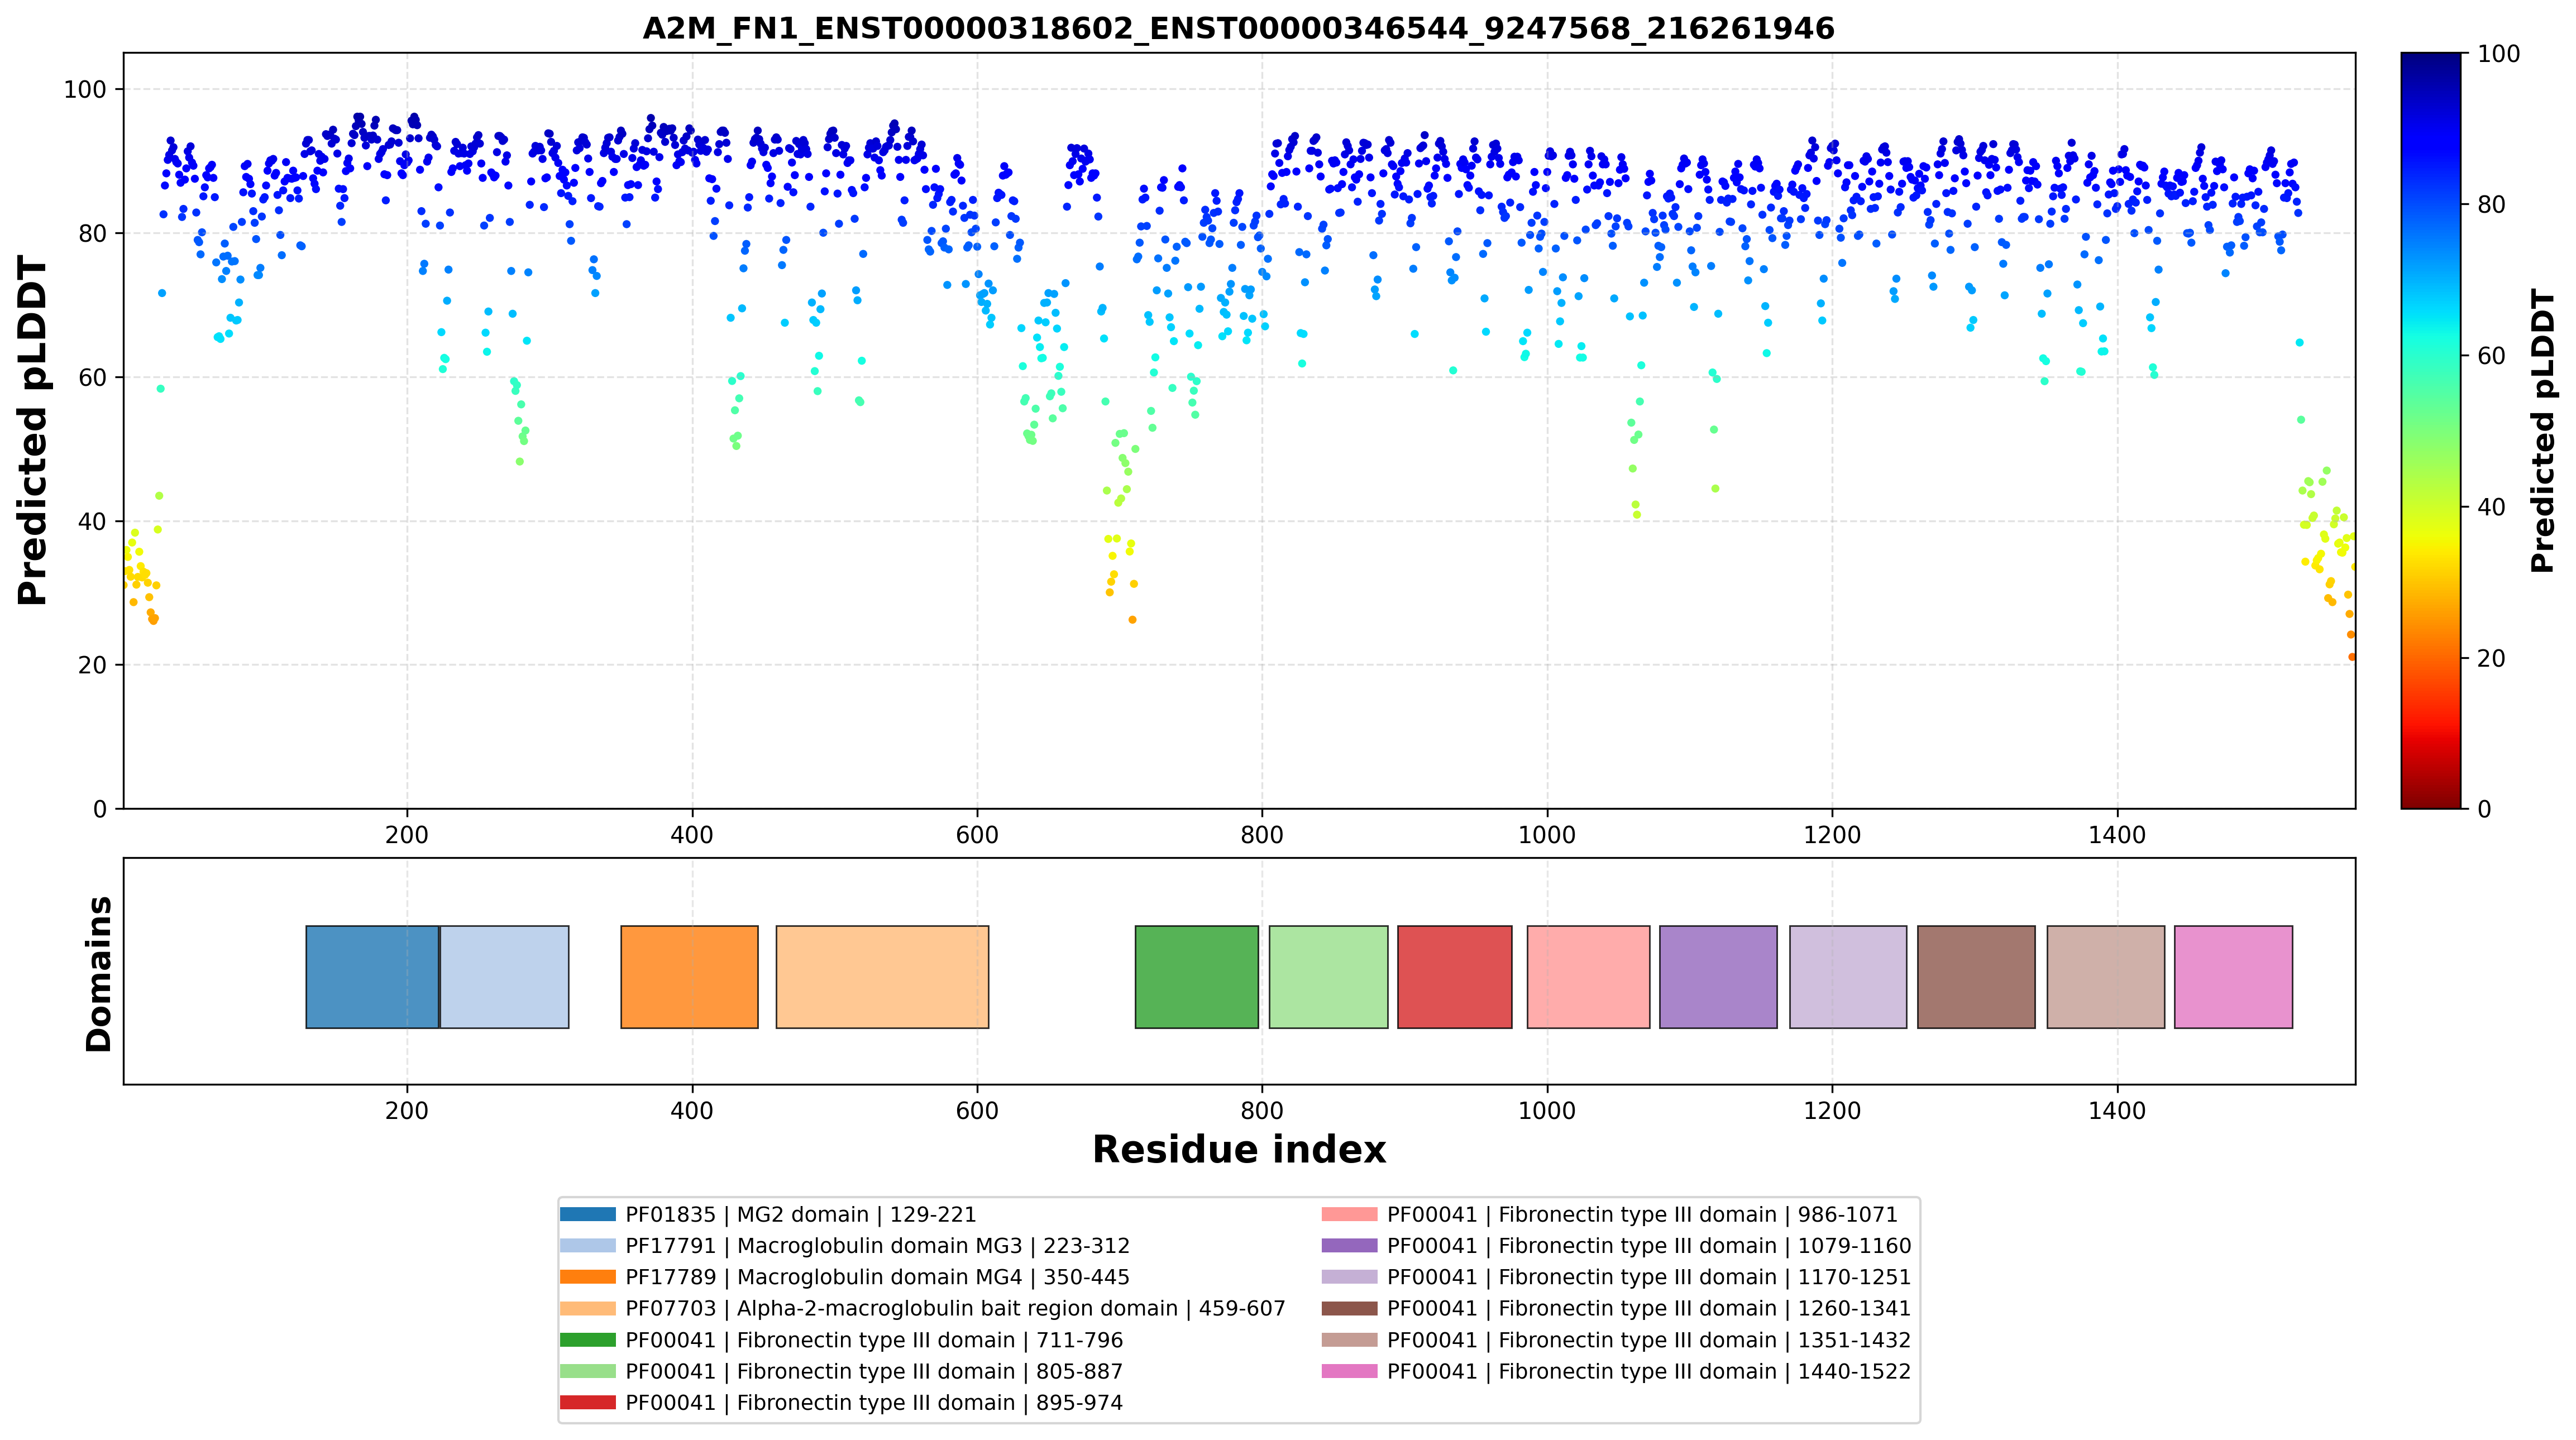Click the 'Residue index' axis label

coord(1238,1150)
